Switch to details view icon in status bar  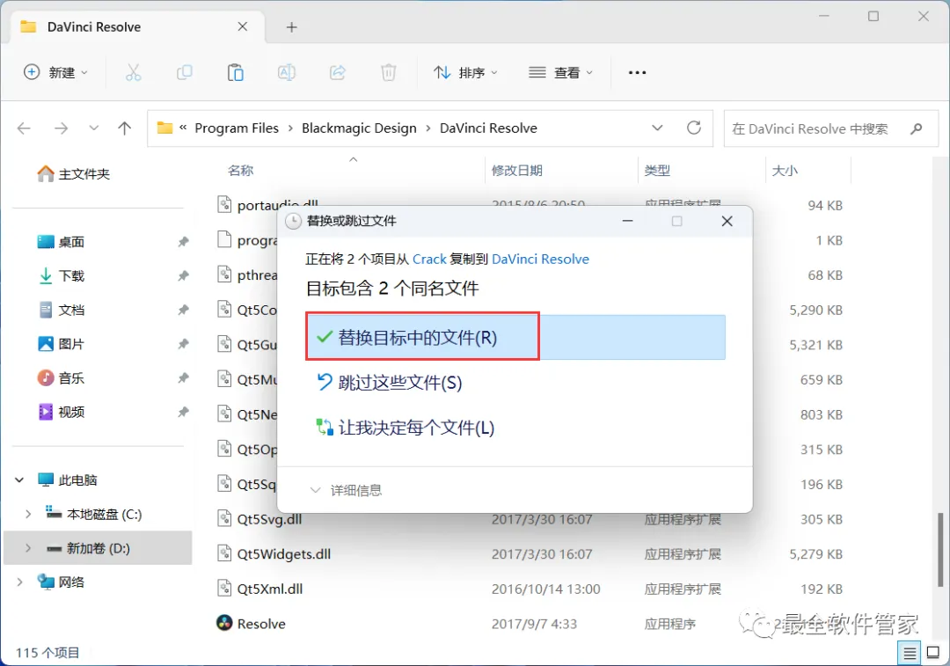pos(909,654)
